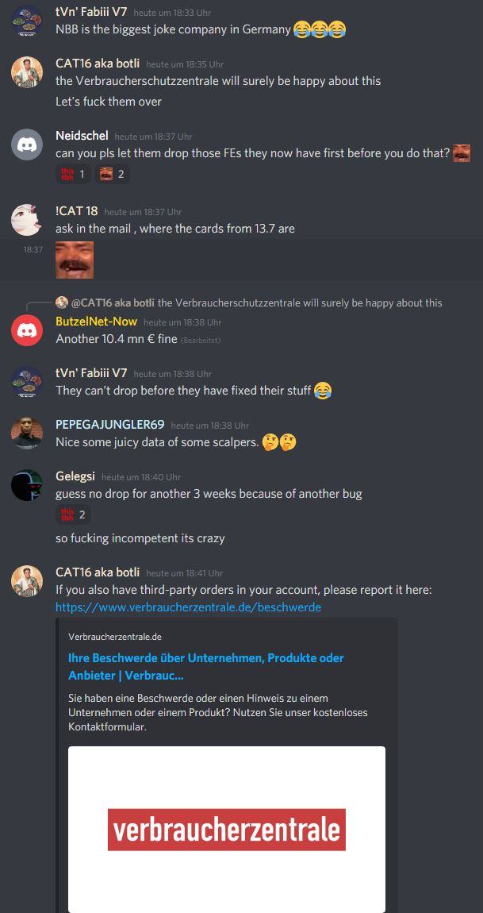
Task: Click ButzelNet-Now's red Discord avatar
Action: coord(27,330)
